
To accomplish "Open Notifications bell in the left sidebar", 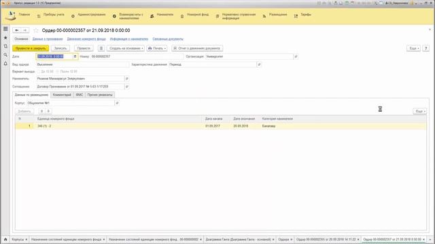I will (x=5, y=63).
